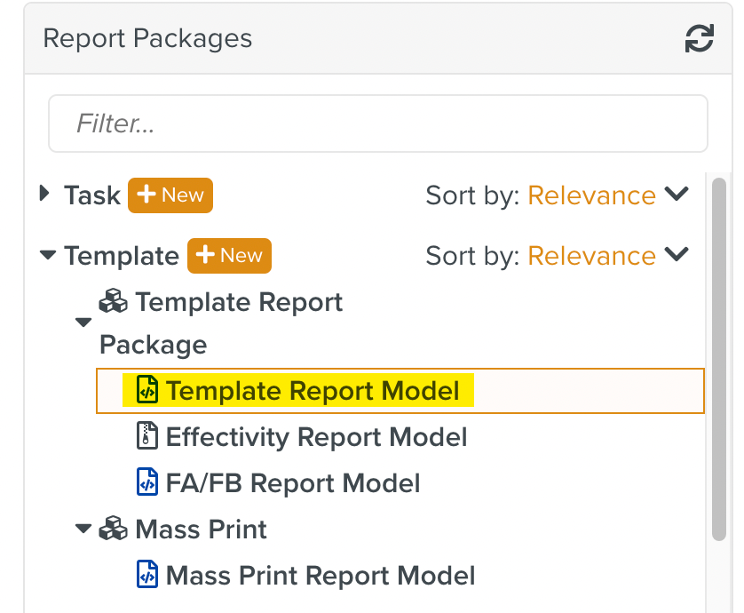Open the Task sort by Relevance dropdown
Image resolution: width=744 pixels, height=613 pixels.
coord(608,195)
